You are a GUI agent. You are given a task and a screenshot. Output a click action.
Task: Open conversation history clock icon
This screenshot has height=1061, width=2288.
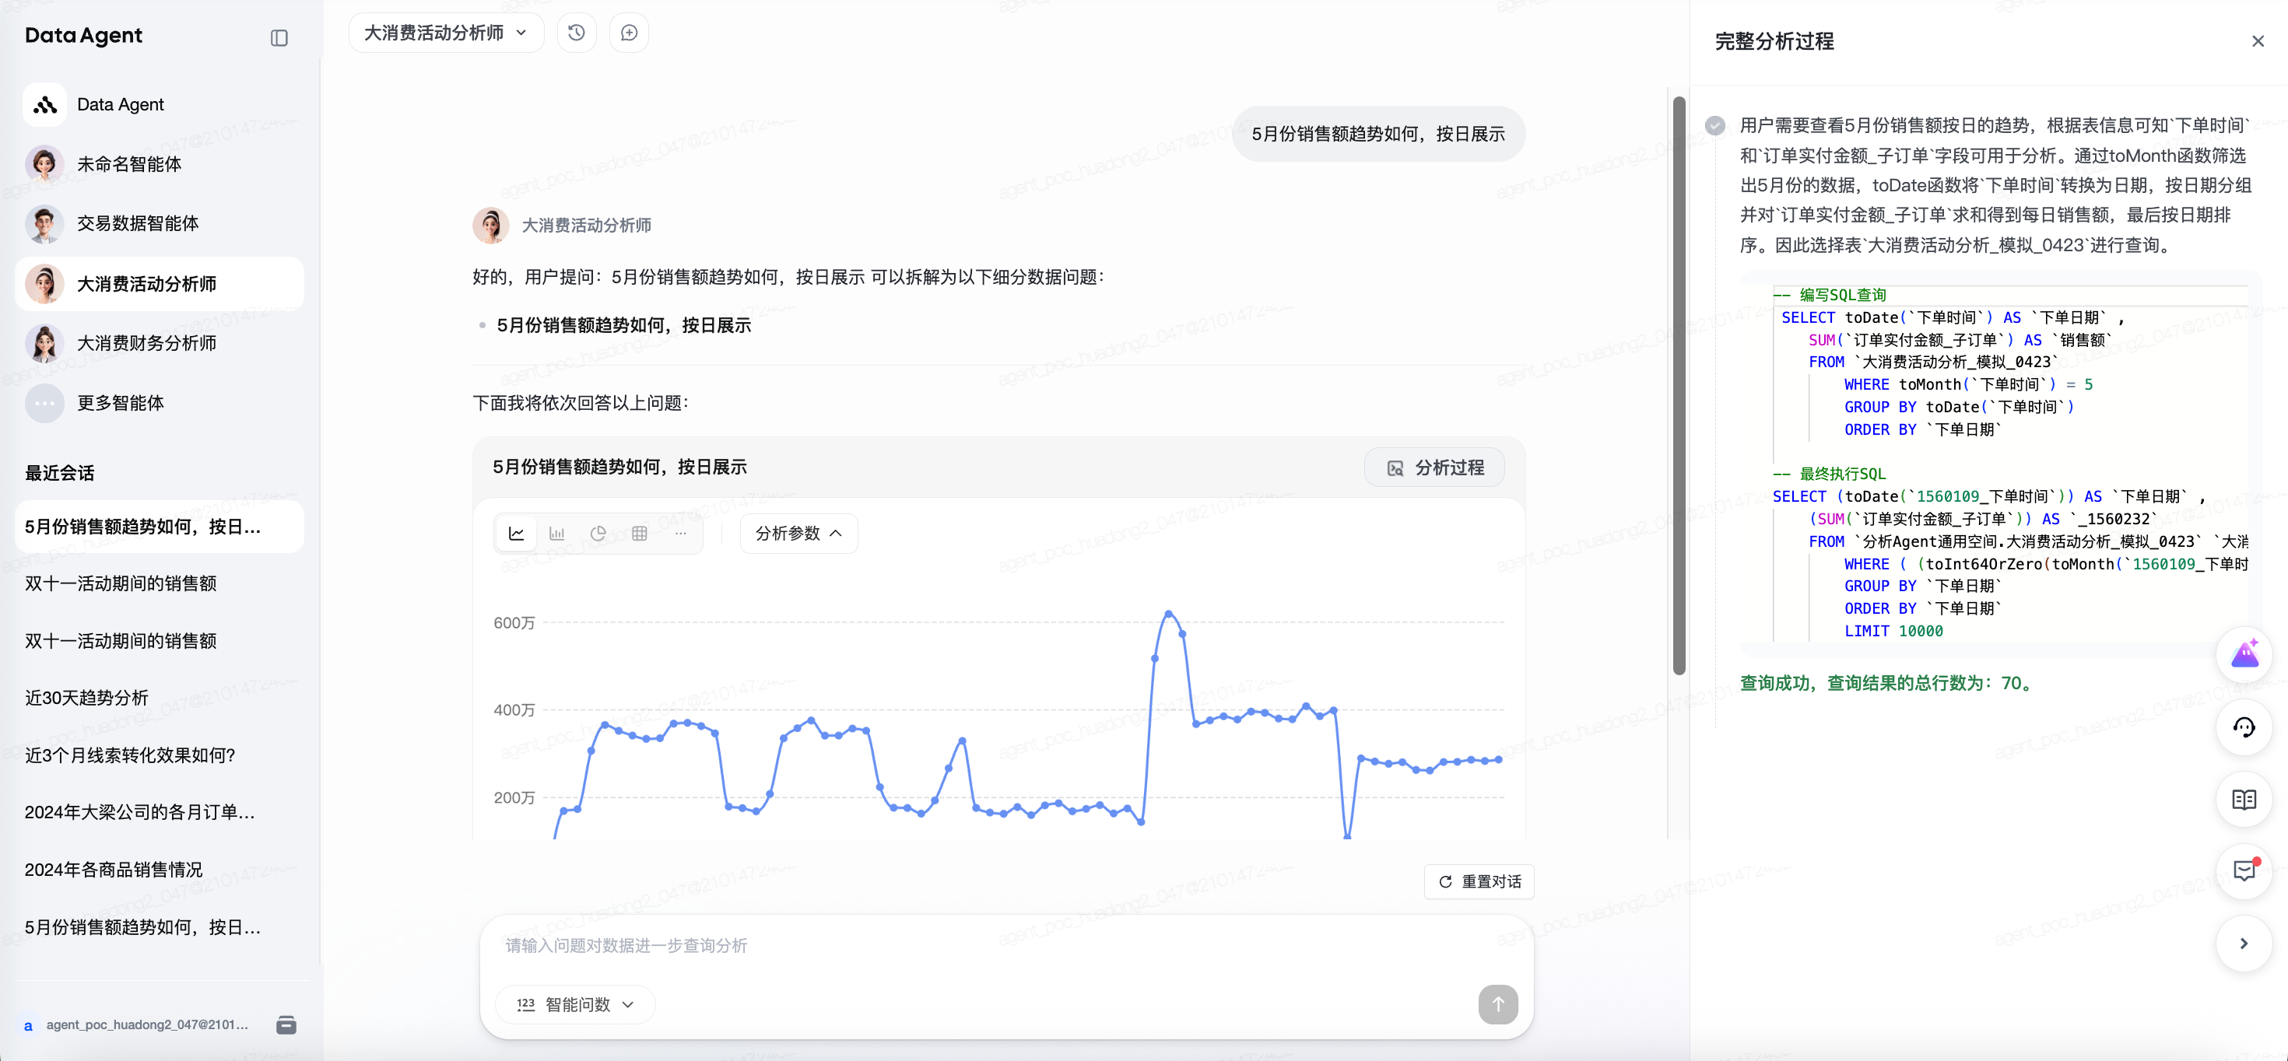pos(577,33)
